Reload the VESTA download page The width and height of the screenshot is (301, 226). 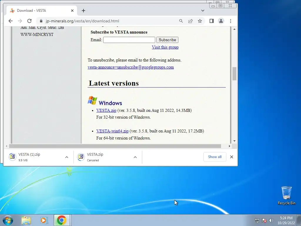pos(29,21)
